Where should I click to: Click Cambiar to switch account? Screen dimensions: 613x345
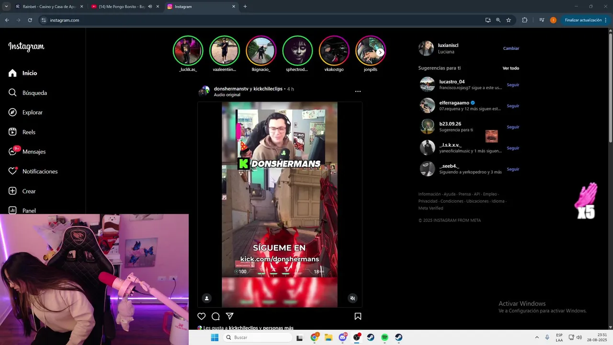coord(511,48)
